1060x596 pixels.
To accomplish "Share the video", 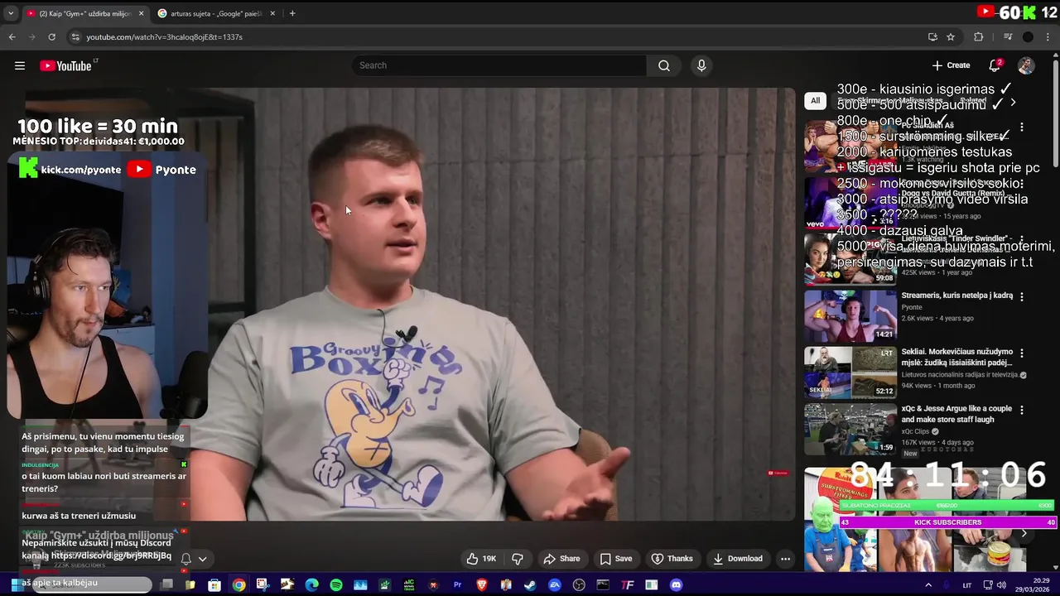I will 561,559.
